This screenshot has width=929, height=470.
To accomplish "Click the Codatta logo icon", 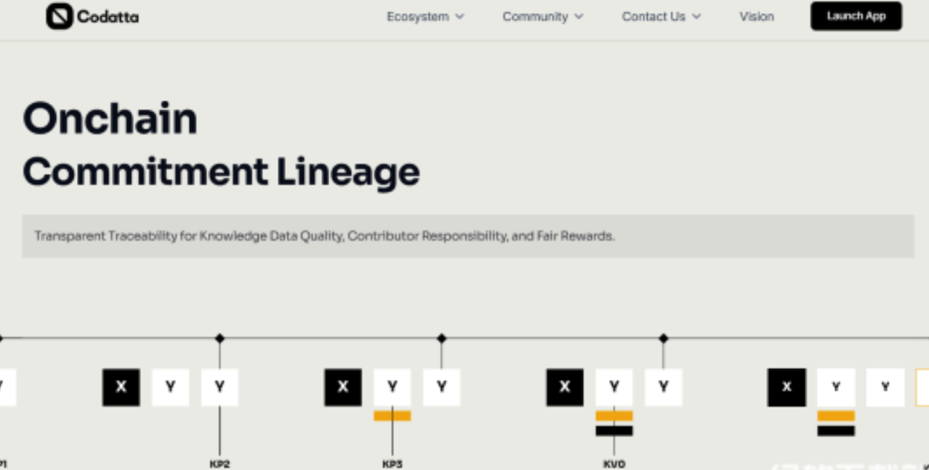I will coord(59,16).
